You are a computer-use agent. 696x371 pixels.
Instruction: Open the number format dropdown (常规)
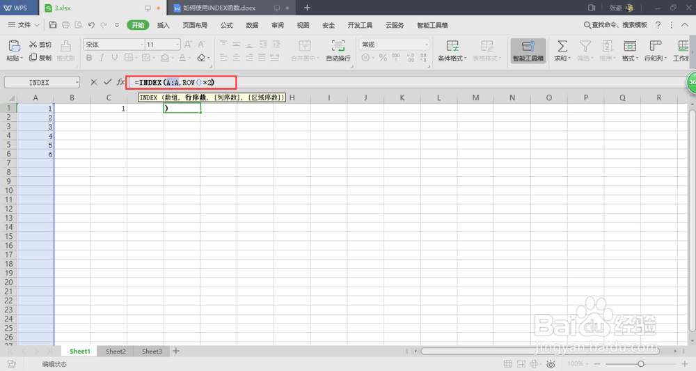click(x=426, y=45)
